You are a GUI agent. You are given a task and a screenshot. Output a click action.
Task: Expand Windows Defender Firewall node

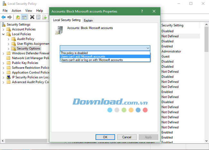(4, 54)
